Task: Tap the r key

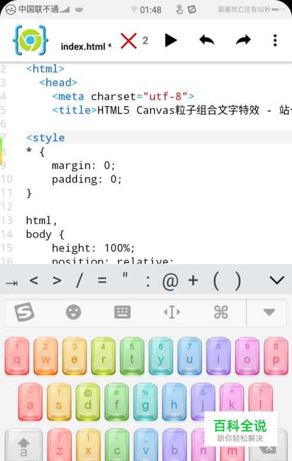Action: pyautogui.click(x=103, y=356)
